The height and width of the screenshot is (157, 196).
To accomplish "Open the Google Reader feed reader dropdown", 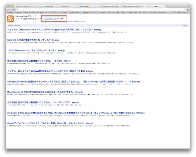I will [x=50, y=19].
